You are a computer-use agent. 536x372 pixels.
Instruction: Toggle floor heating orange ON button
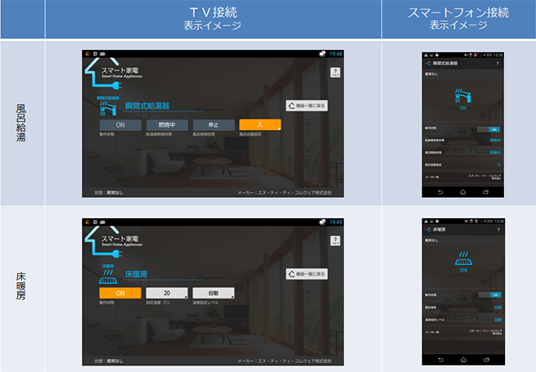click(x=119, y=294)
